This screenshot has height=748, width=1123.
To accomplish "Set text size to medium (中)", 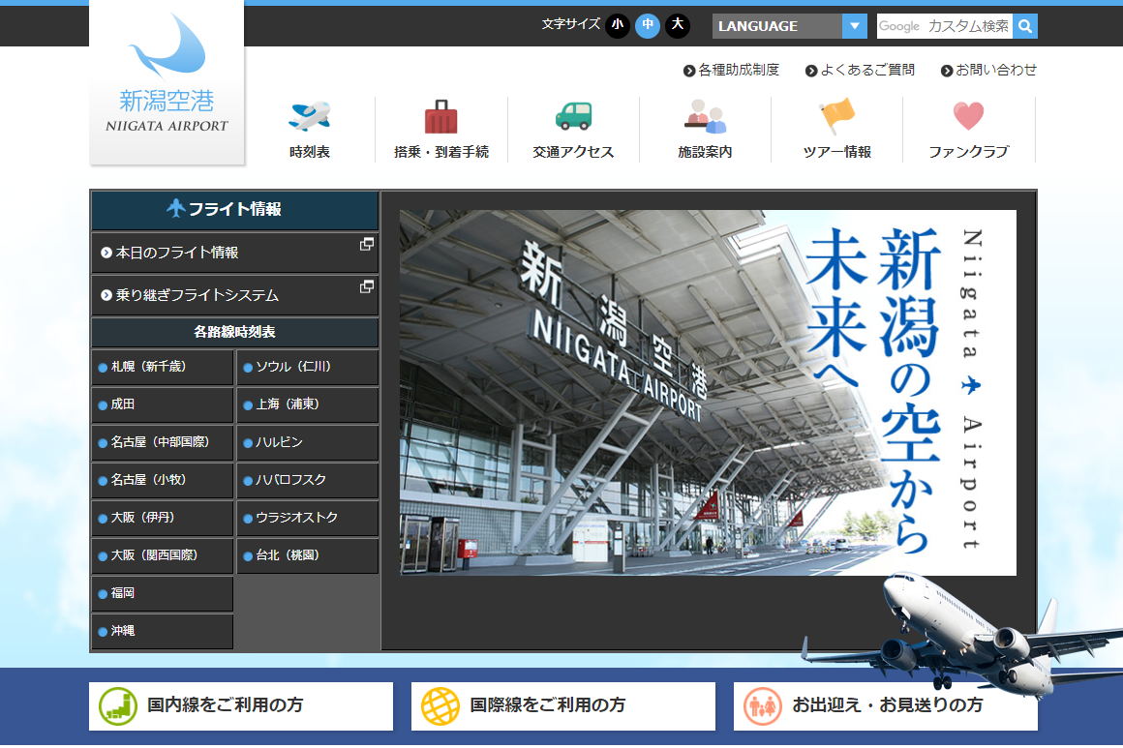I will click(648, 25).
